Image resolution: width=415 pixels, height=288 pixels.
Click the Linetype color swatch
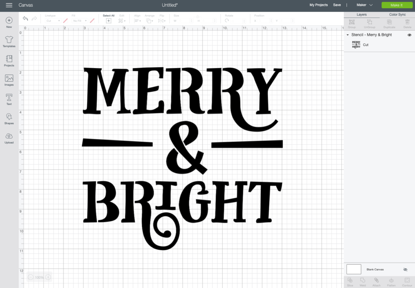pyautogui.click(x=65, y=21)
